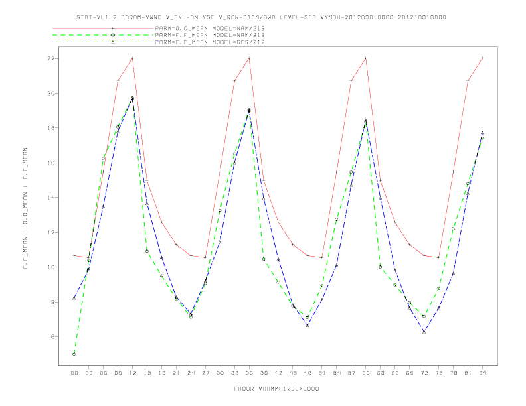Click the red solid line sample in legend
The width and height of the screenshot is (526, 406).
coord(103,28)
